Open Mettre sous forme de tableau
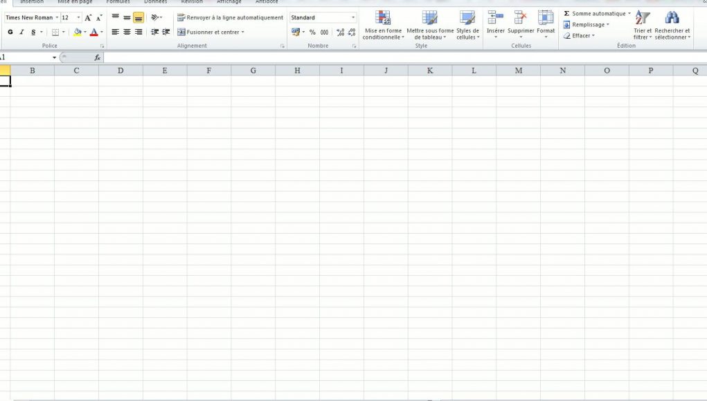The image size is (707, 401). coord(430,25)
